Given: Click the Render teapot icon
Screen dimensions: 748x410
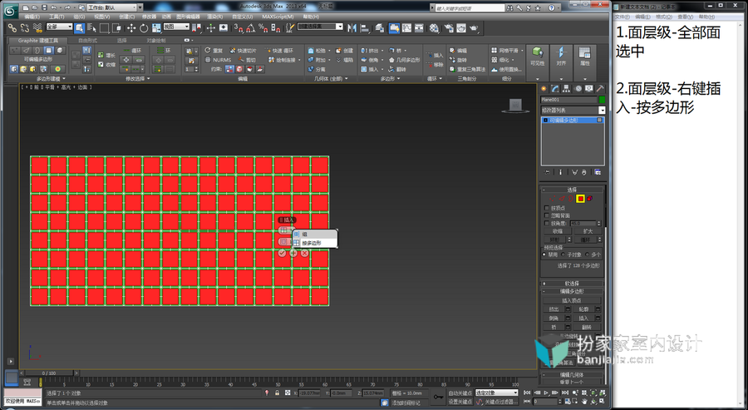Looking at the screenshot, I should point(474,28).
